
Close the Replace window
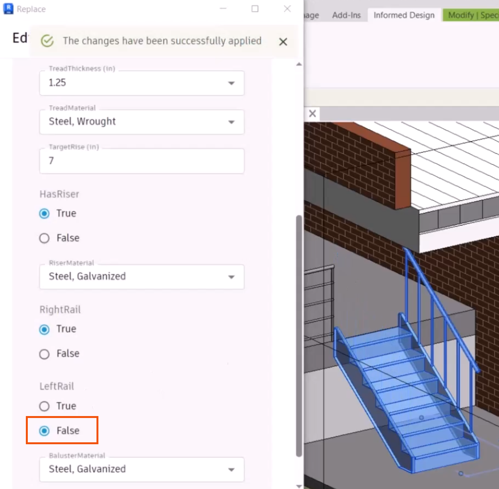[x=287, y=8]
